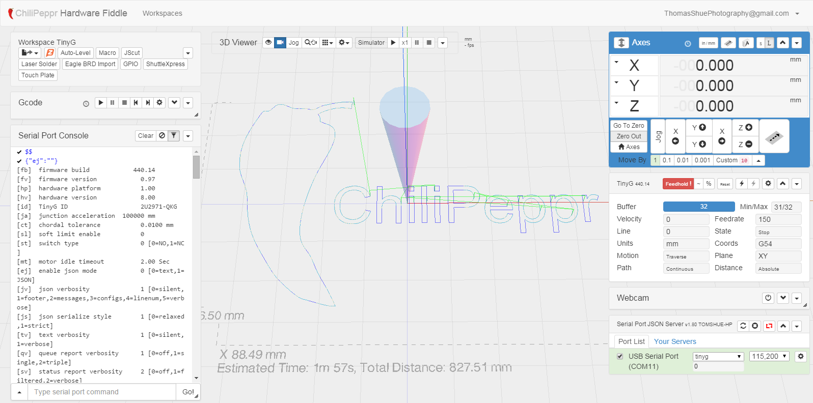Open the Macro widget

107,53
